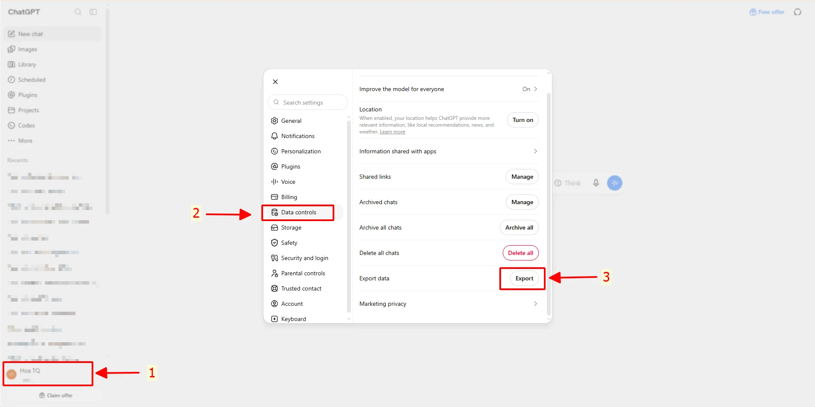Click the Delete all chats label

(x=379, y=253)
